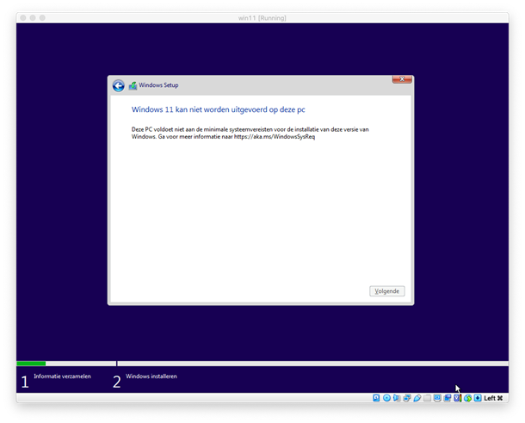
Task: Click the step number 2 at bottom
Action: [116, 383]
